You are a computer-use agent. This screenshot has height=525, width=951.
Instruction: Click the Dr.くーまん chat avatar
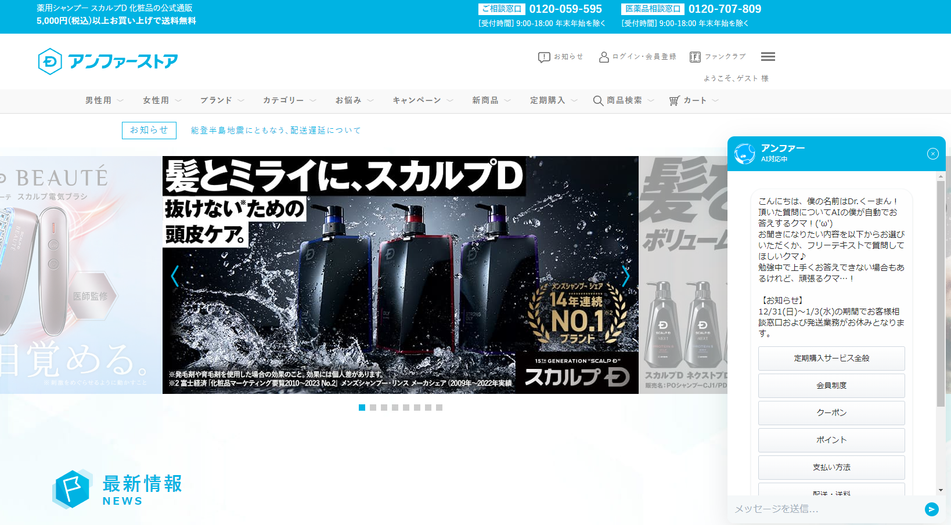744,154
